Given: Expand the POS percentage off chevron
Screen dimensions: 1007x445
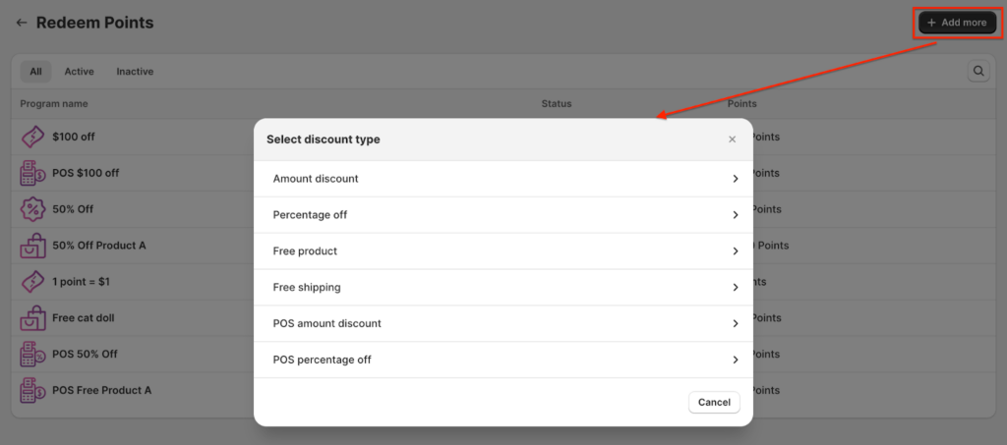Looking at the screenshot, I should click(x=735, y=360).
